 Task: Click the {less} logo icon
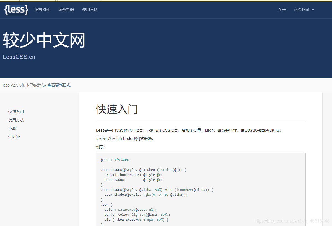coord(16,10)
